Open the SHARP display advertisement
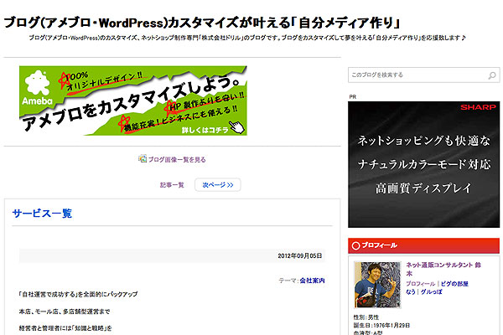Screen dimensions: 503x335 tap(423, 164)
